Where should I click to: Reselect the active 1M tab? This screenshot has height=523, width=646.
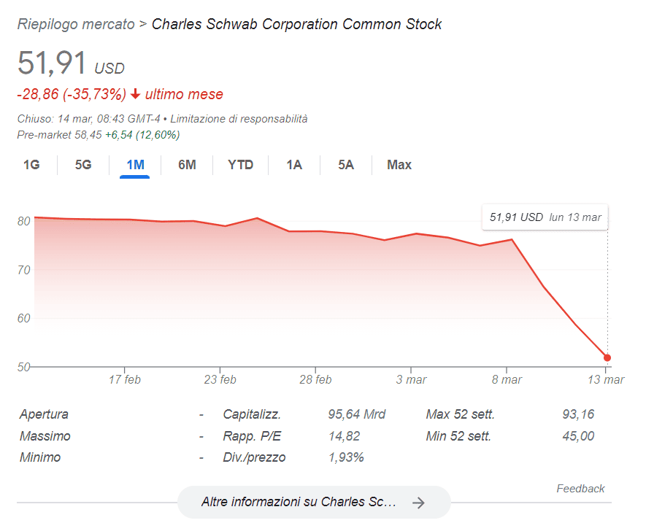click(134, 165)
